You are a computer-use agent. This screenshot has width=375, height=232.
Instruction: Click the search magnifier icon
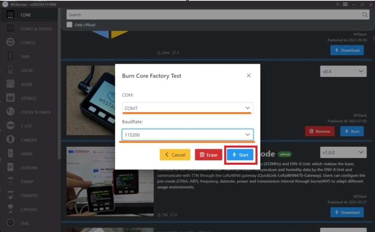pyautogui.click(x=365, y=15)
